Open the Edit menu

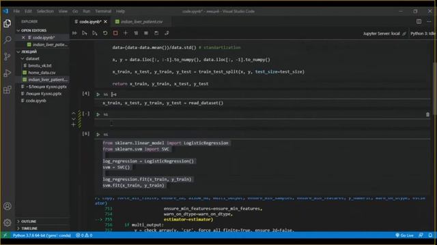tap(28, 11)
